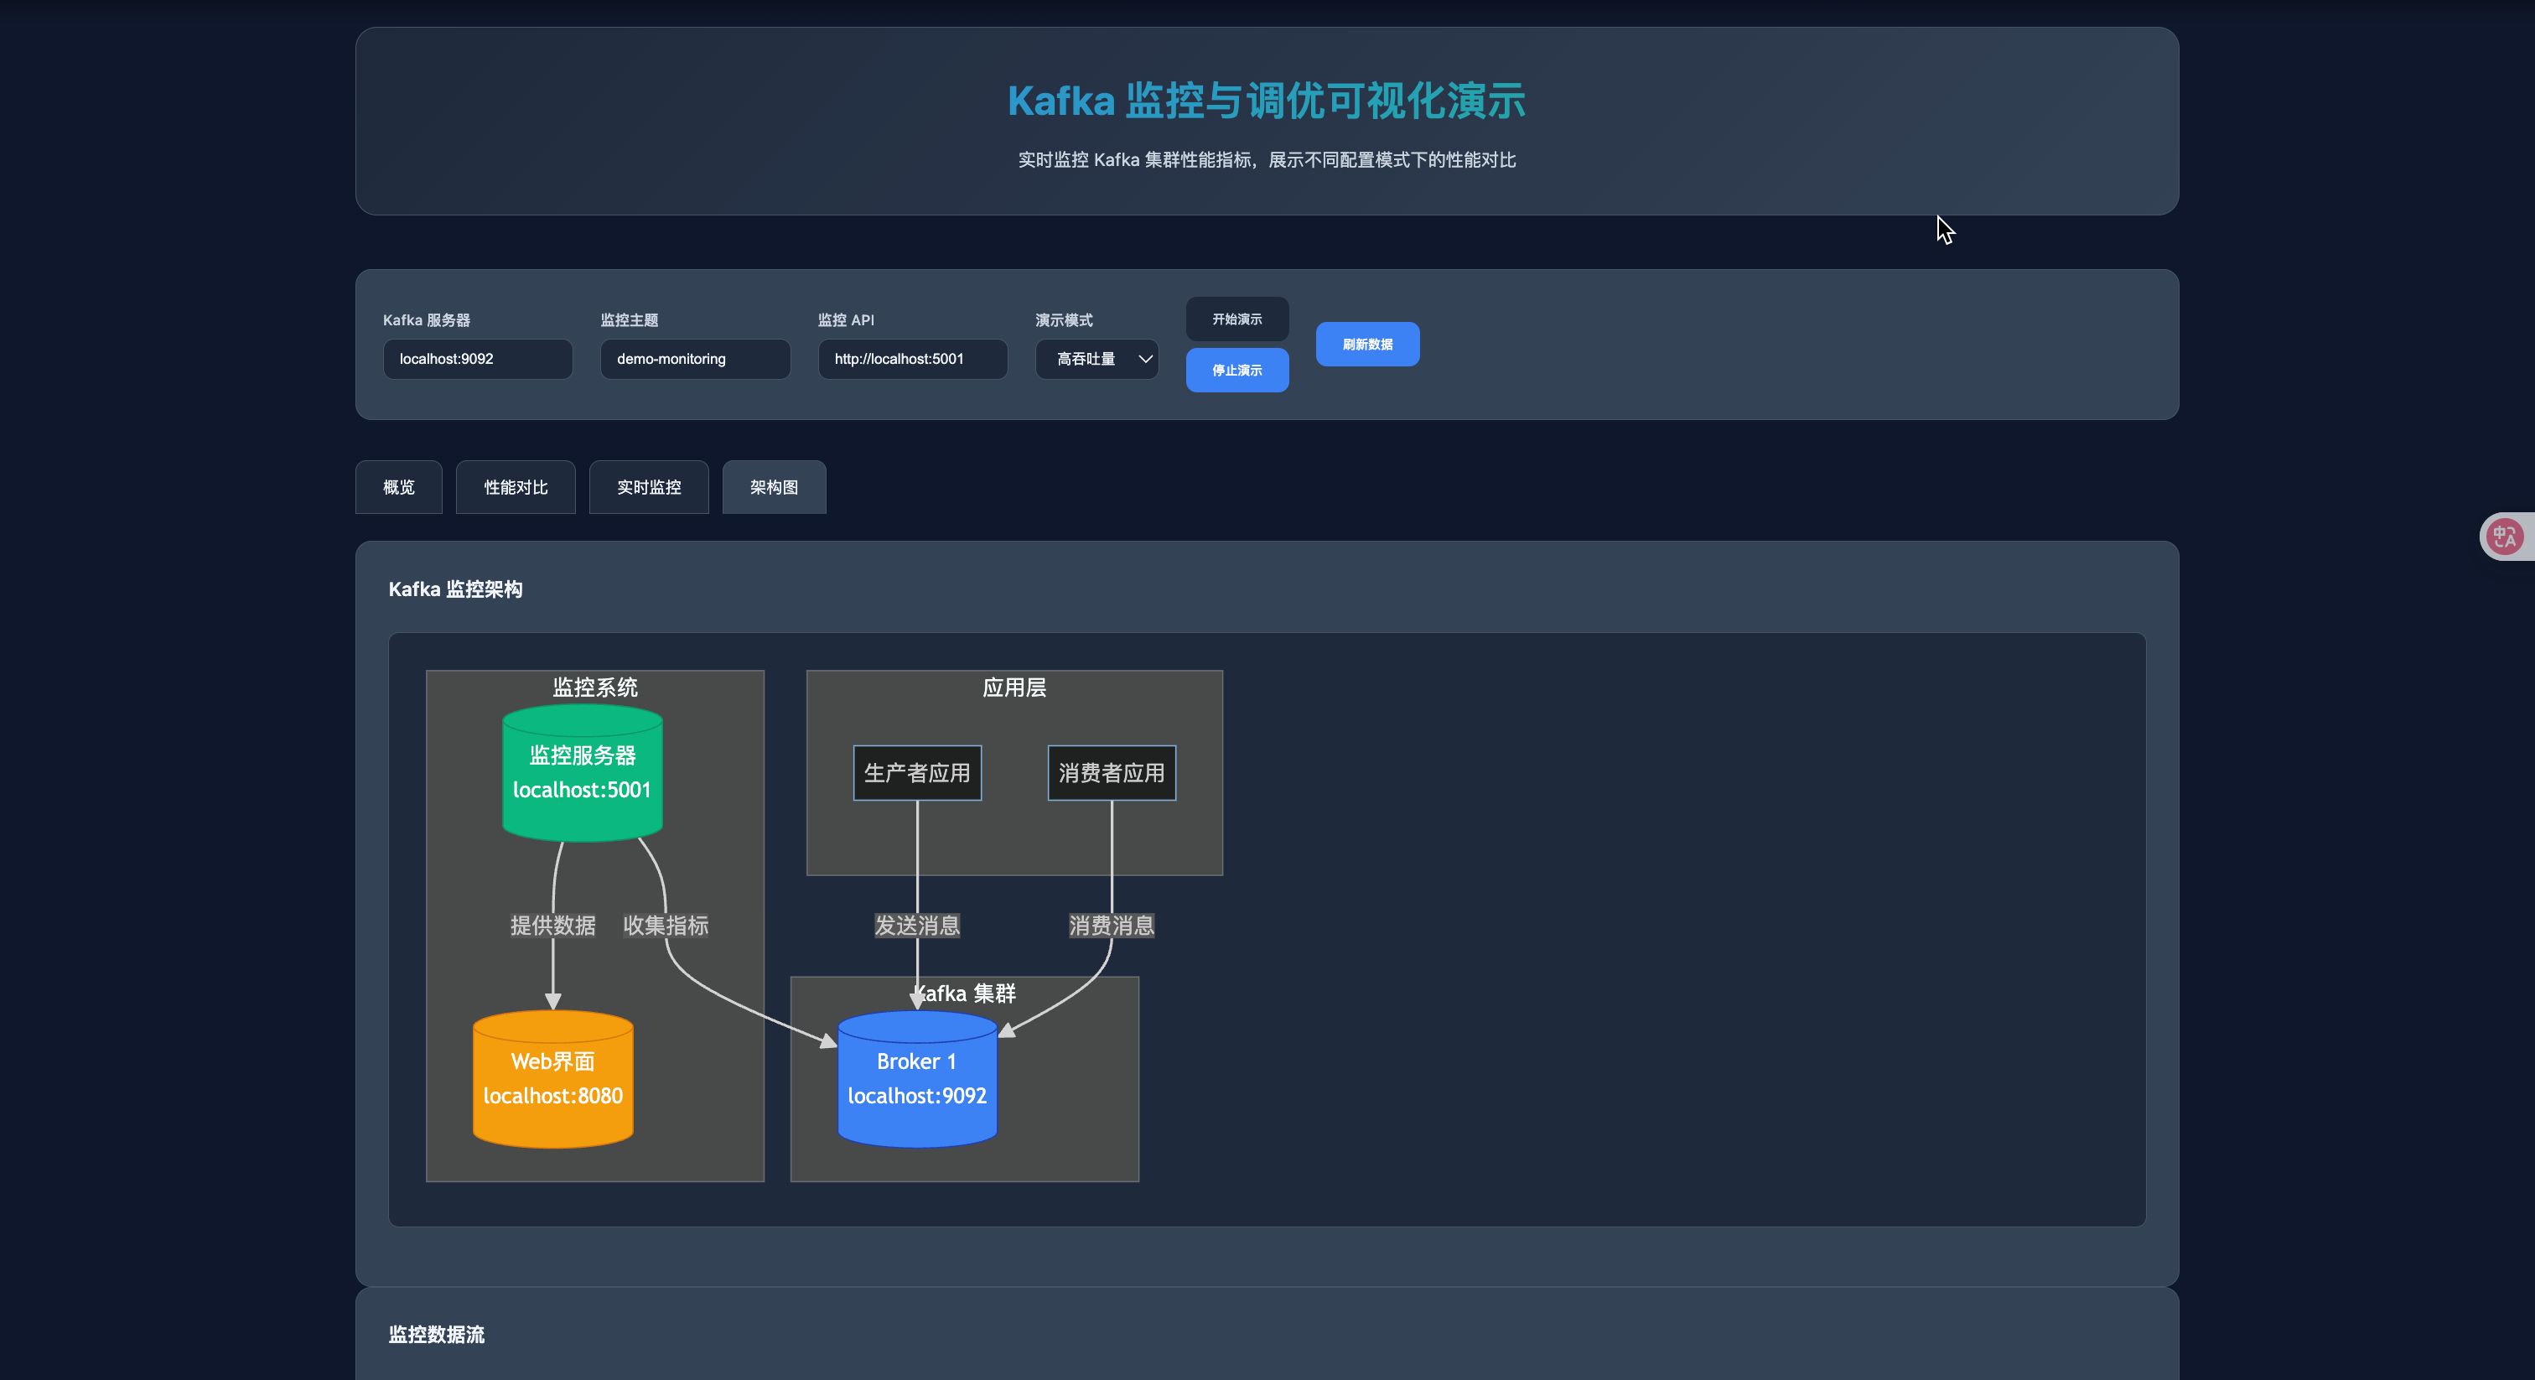The image size is (2535, 1380).
Task: Click the Kafka 集群 group title
Action: [x=966, y=993]
